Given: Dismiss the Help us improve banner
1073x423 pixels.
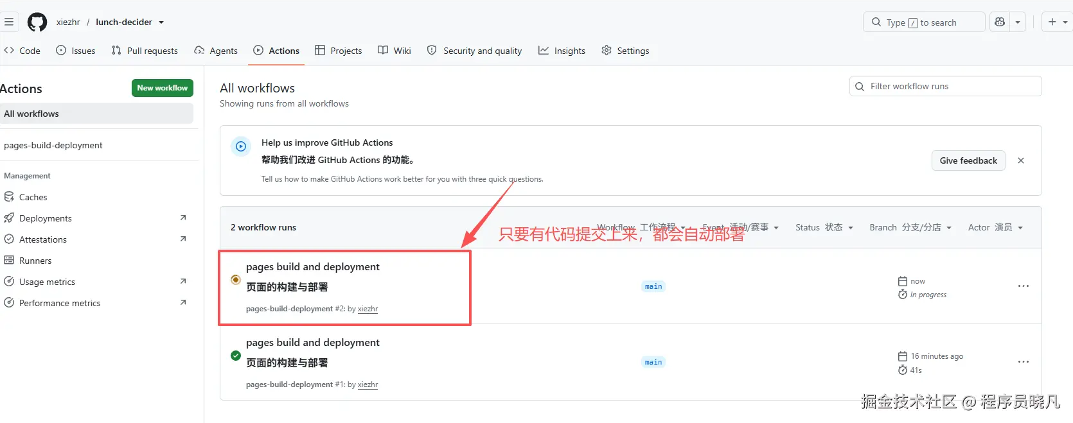Looking at the screenshot, I should coord(1021,160).
